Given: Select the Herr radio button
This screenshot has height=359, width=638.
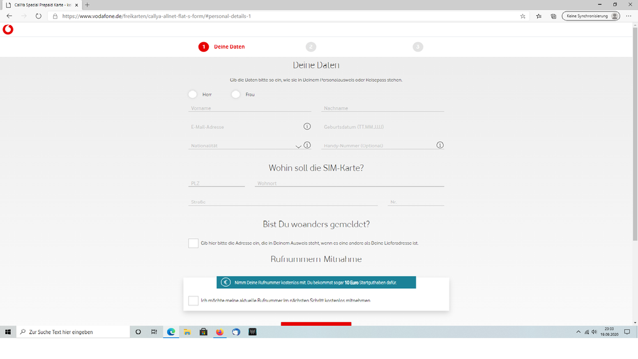Looking at the screenshot, I should pos(192,95).
